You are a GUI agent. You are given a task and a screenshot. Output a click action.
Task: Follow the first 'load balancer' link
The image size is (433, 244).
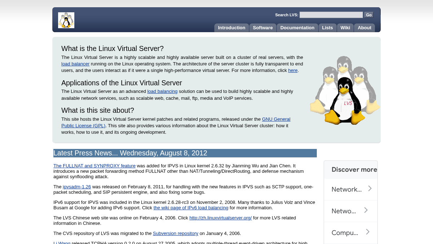75,64
